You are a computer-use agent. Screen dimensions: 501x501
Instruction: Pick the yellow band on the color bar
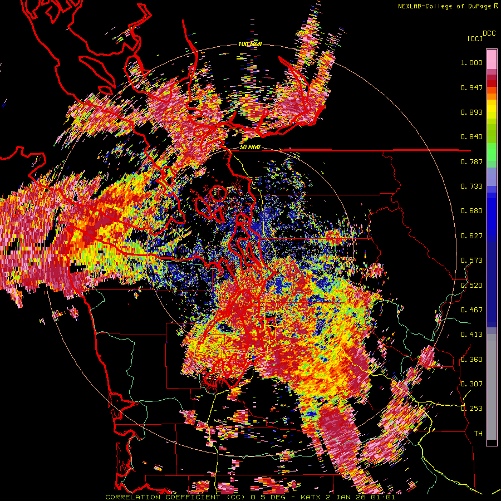492,109
